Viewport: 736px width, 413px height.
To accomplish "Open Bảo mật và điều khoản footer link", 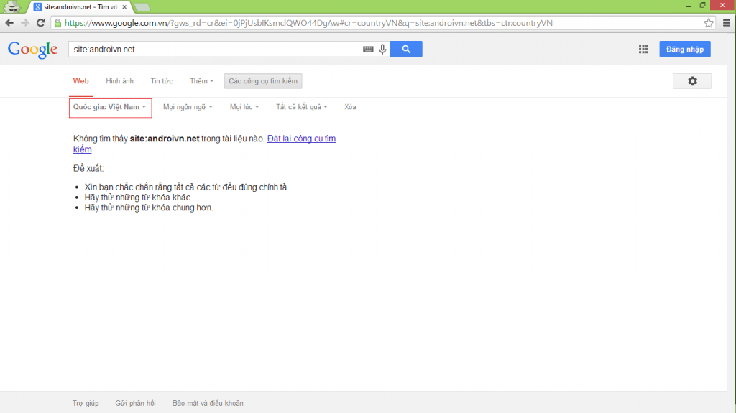I will pyautogui.click(x=208, y=403).
